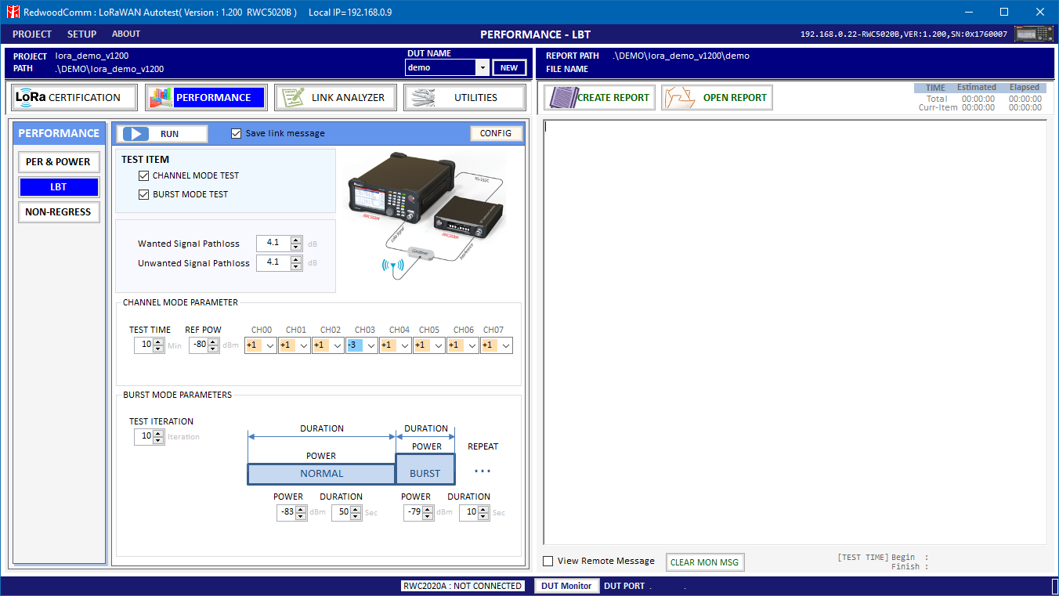Increase NORMAL power stepper value
Viewport: 1059px width, 596px height.
(301, 509)
